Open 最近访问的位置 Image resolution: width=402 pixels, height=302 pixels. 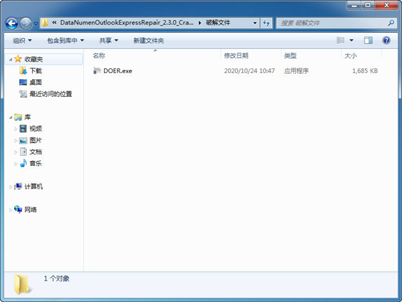click(51, 94)
